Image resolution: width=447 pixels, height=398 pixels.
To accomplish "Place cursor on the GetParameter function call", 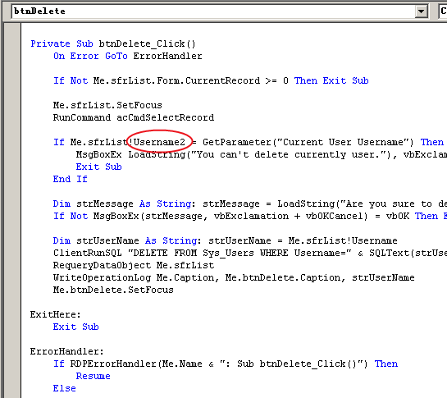I will click(236, 142).
